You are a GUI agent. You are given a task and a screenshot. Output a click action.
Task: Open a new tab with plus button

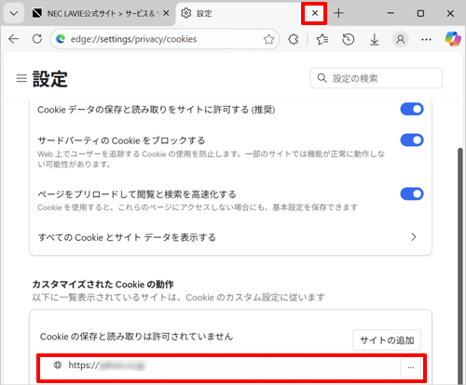pos(338,13)
